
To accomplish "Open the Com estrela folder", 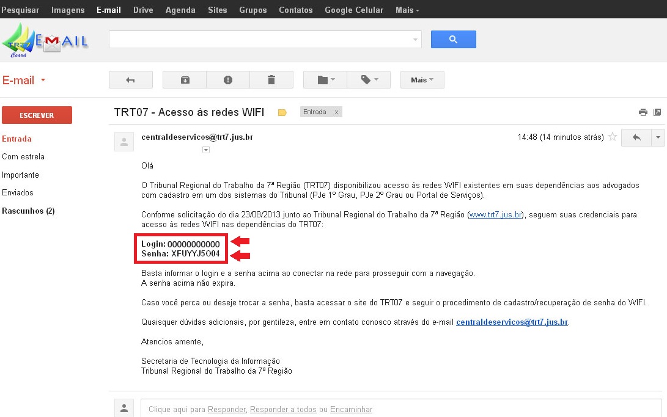I will [x=23, y=157].
